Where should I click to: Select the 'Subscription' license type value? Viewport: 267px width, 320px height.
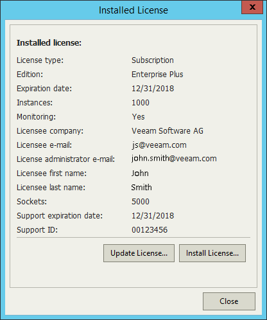[153, 60]
